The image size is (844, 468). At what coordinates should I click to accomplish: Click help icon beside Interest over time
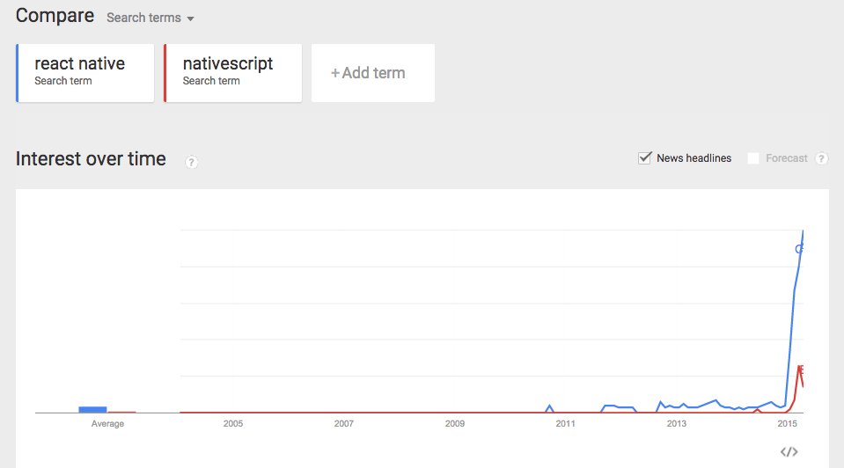pos(191,162)
